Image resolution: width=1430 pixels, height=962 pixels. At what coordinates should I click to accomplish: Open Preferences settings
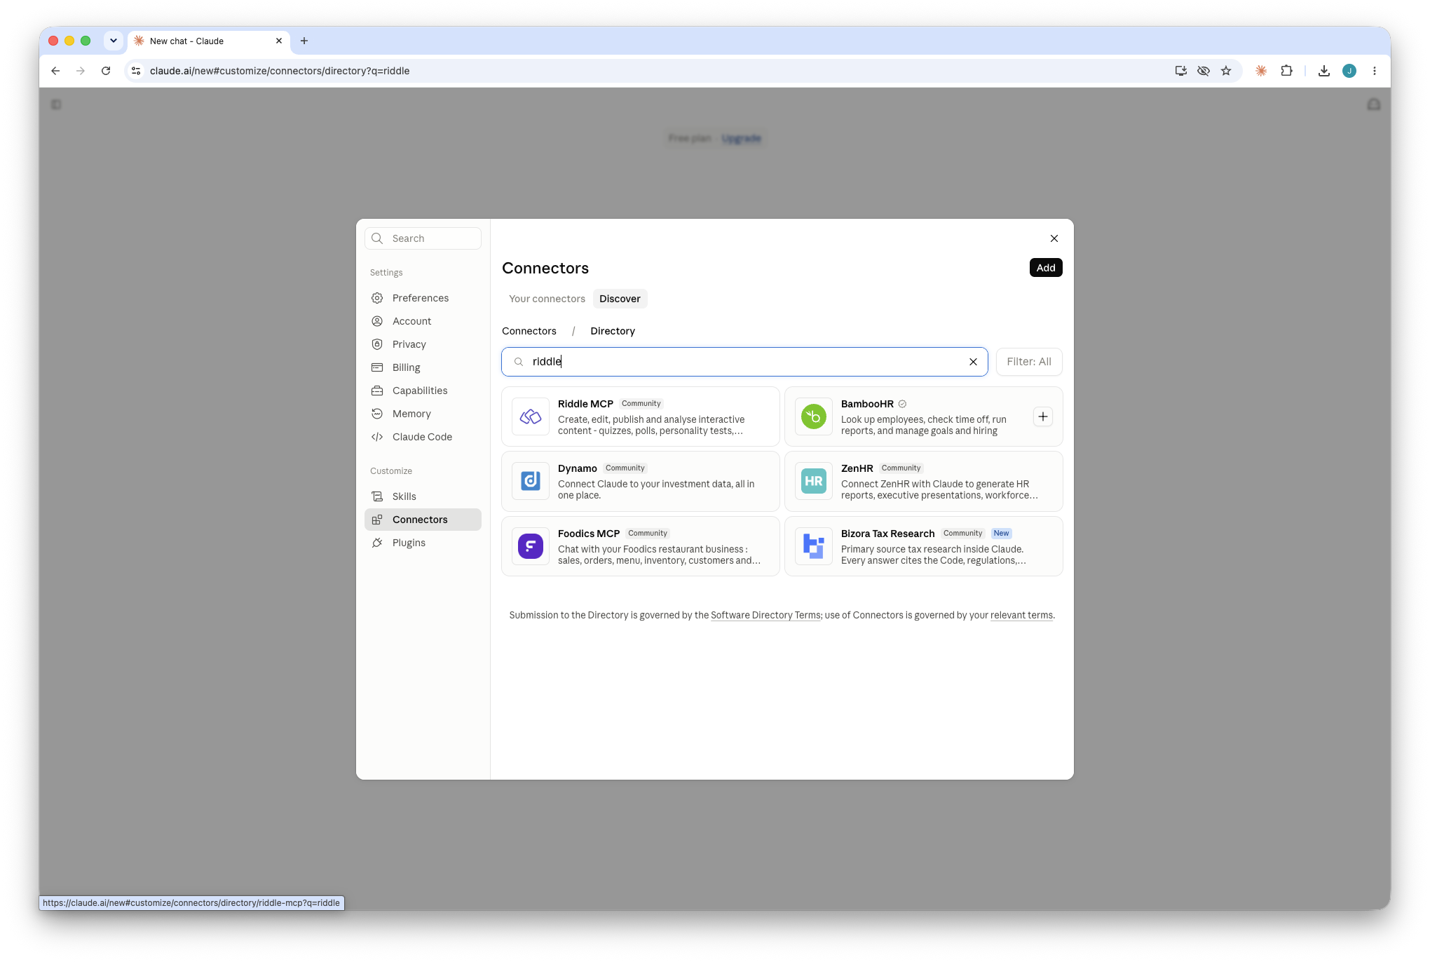click(x=423, y=298)
